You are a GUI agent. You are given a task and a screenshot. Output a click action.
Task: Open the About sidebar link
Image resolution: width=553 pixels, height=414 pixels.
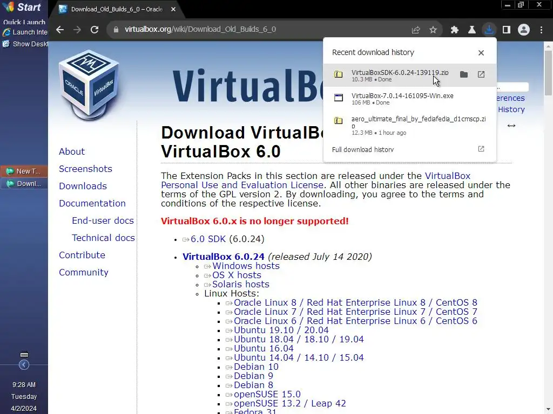point(72,151)
